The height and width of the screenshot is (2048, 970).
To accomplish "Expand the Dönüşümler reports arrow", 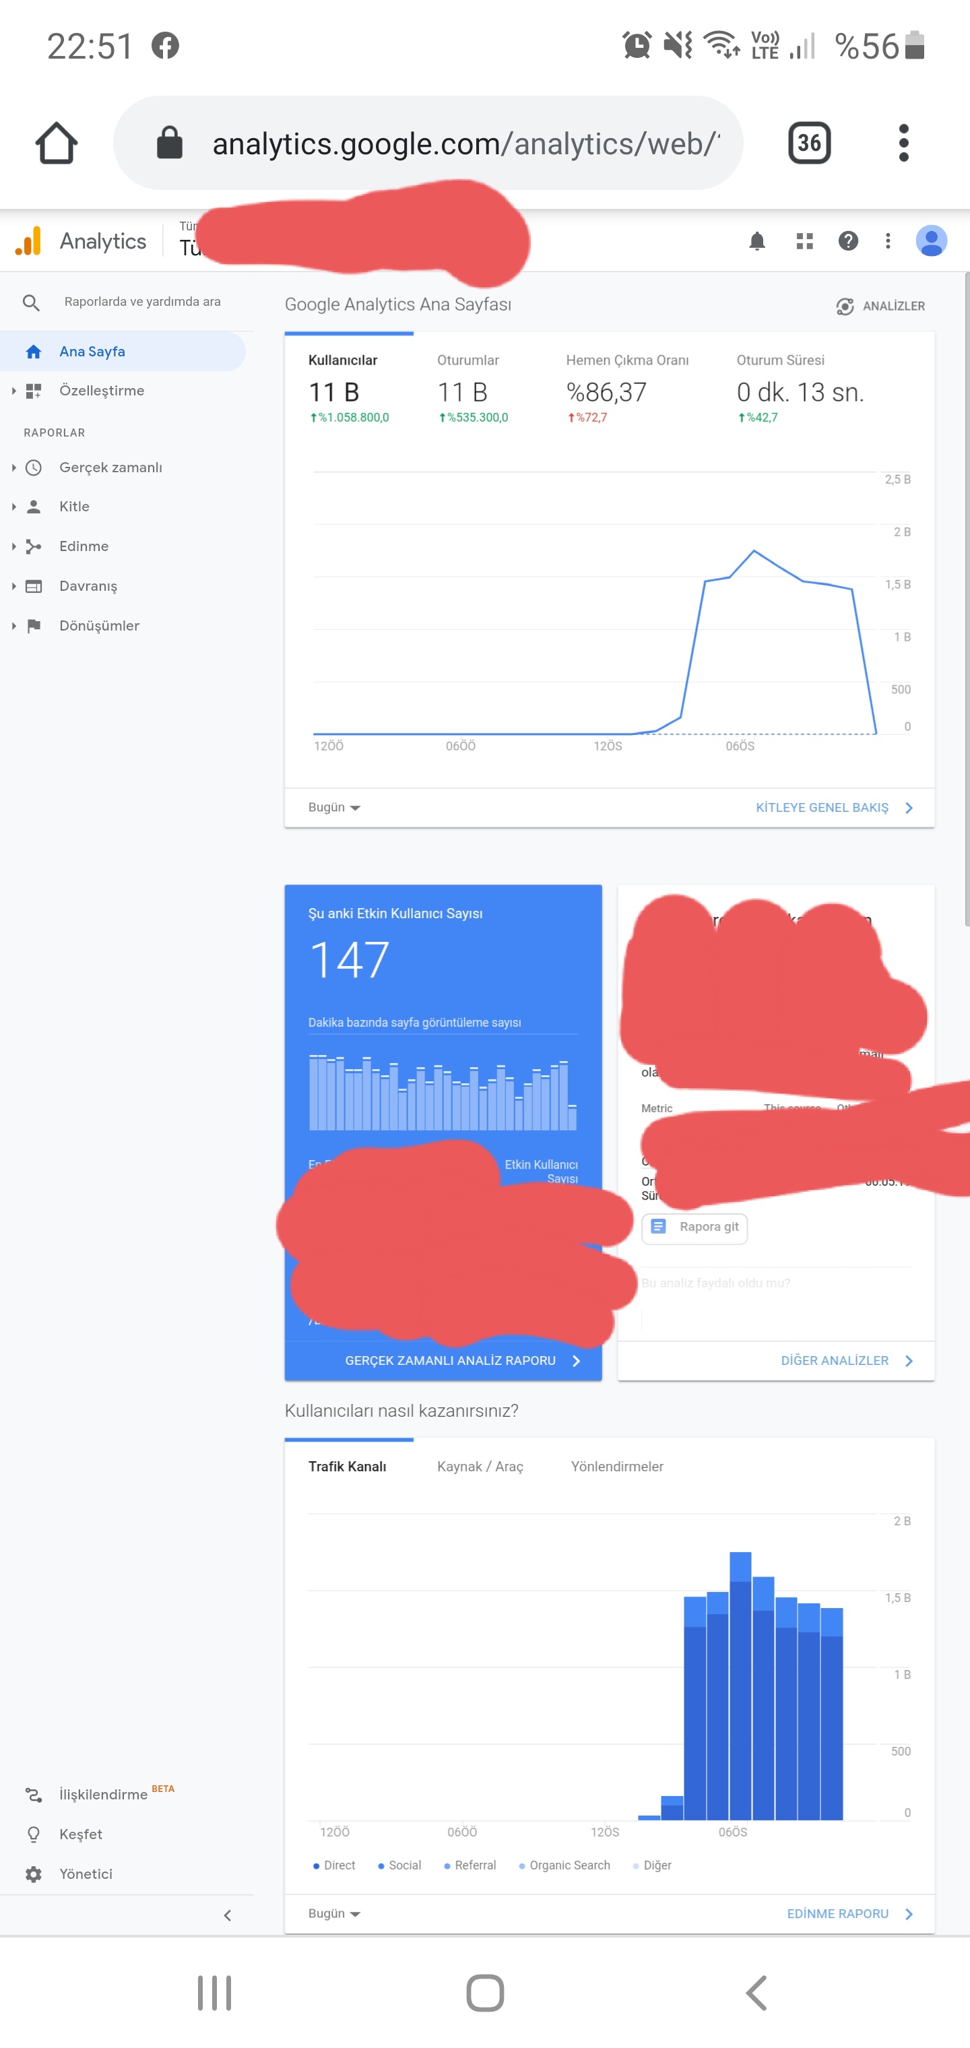I will coord(13,626).
